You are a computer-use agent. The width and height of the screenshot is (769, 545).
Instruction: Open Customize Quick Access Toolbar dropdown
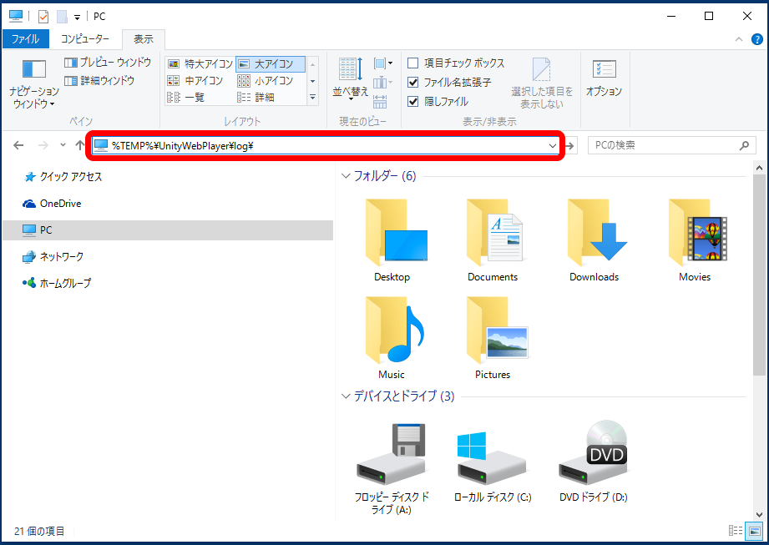77,18
